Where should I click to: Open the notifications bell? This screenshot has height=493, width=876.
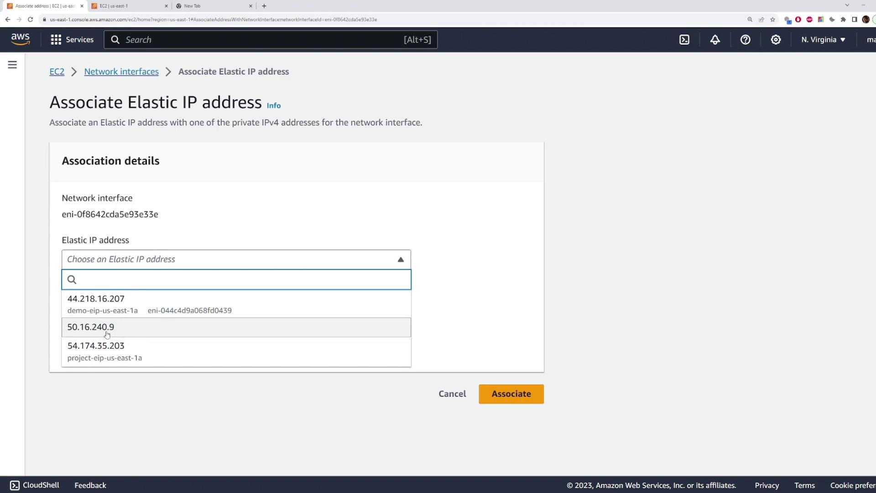coord(715,40)
